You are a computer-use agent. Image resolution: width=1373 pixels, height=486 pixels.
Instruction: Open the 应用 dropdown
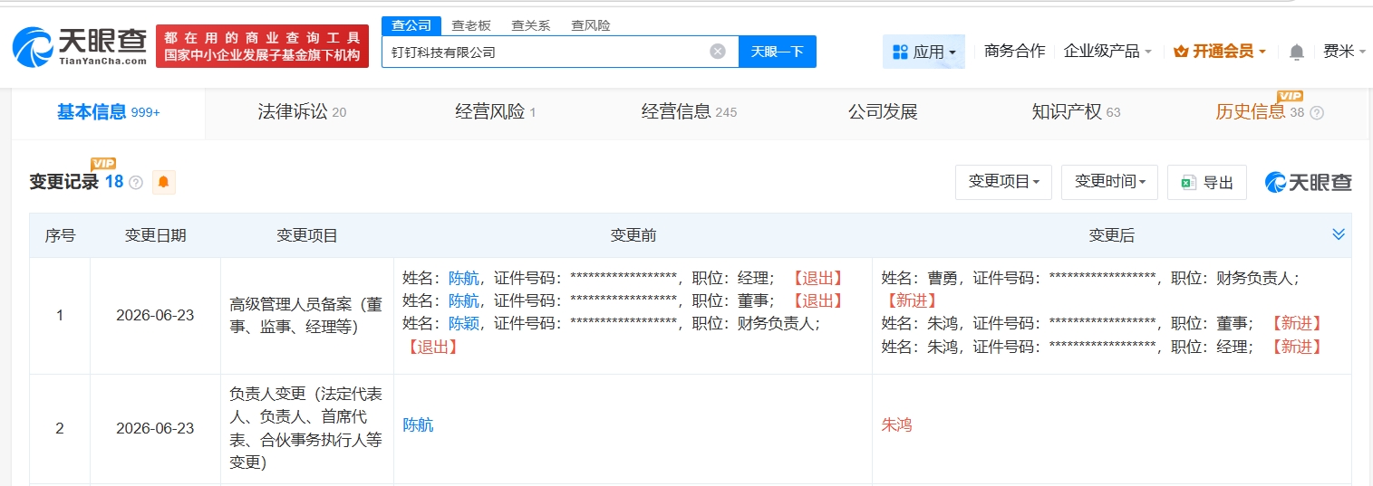(923, 52)
